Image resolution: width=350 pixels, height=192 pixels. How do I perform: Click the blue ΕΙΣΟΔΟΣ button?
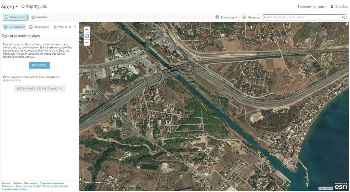(x=39, y=65)
